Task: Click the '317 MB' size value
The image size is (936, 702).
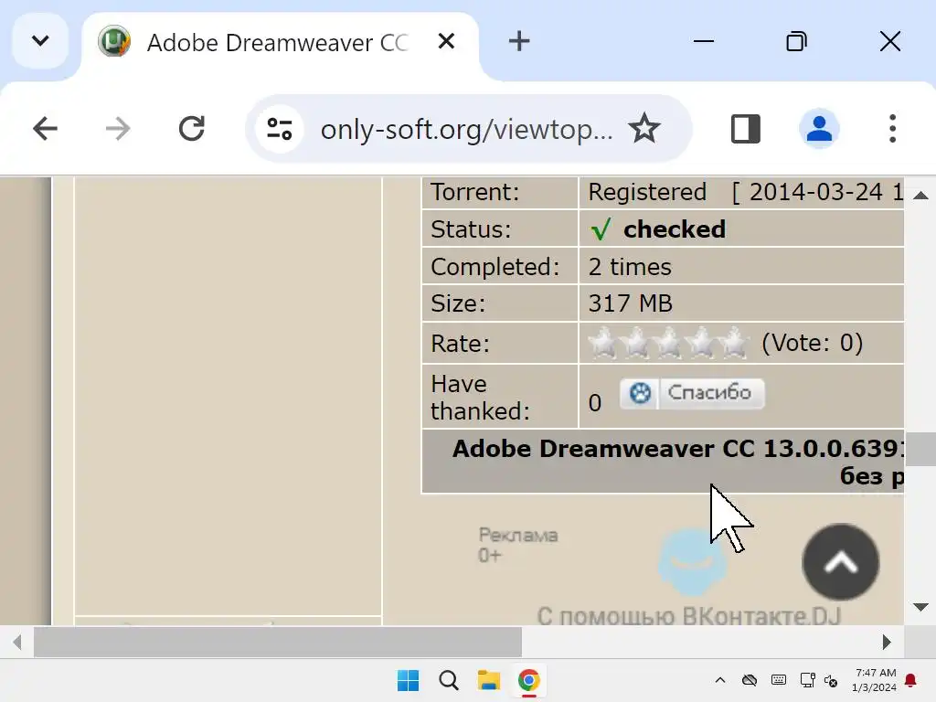Action: [x=631, y=303]
